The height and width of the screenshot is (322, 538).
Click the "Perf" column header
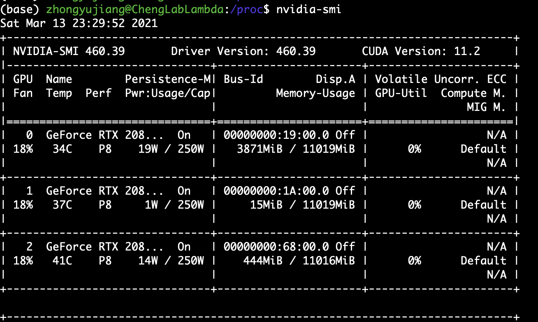(99, 93)
